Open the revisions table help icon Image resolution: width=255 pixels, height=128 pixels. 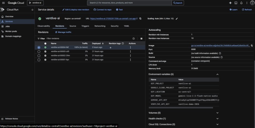click(134, 39)
